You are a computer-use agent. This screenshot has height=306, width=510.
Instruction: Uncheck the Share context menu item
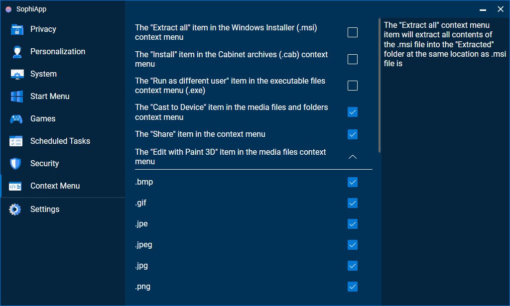pyautogui.click(x=352, y=134)
